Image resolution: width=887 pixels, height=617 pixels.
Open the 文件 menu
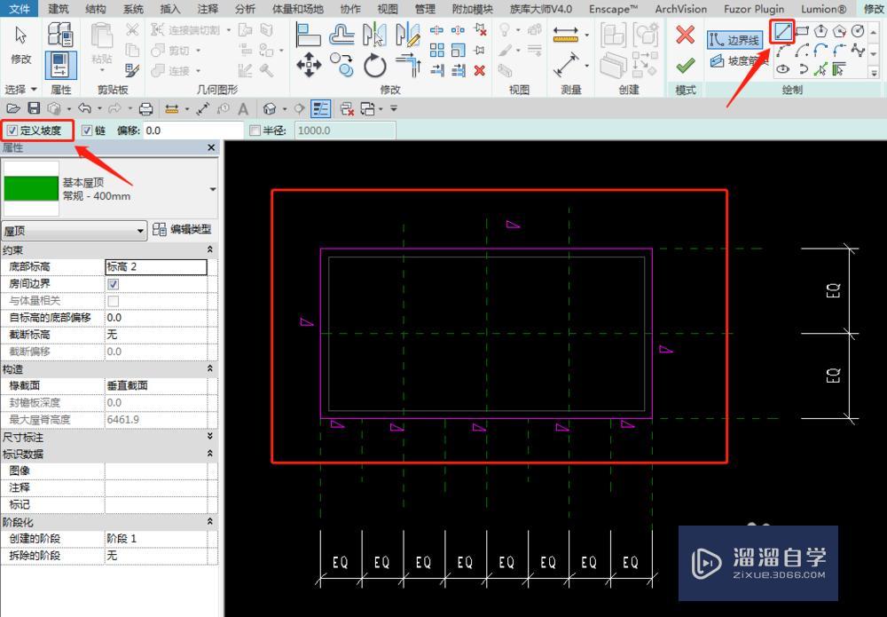coord(20,9)
